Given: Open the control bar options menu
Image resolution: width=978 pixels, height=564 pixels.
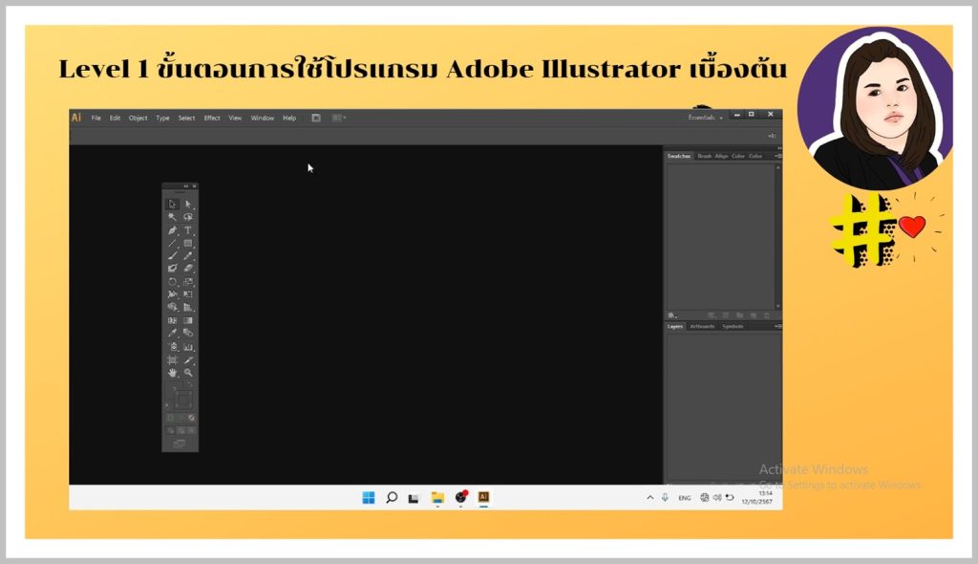Looking at the screenshot, I should (772, 136).
